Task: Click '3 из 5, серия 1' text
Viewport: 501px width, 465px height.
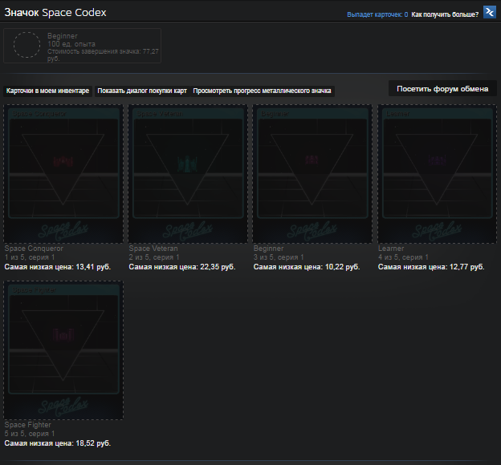Action: tap(279, 257)
